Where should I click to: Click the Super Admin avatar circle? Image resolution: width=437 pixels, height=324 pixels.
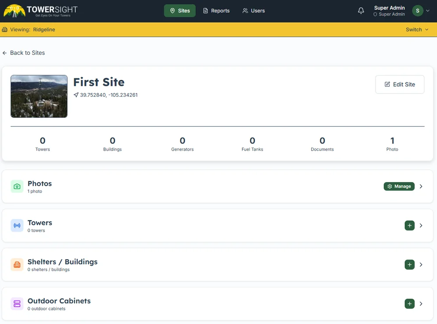tap(417, 11)
